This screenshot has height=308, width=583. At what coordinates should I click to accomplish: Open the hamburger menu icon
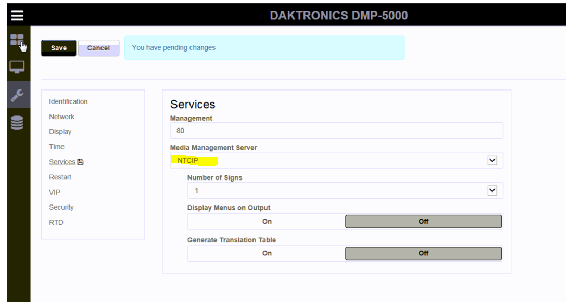pyautogui.click(x=17, y=15)
